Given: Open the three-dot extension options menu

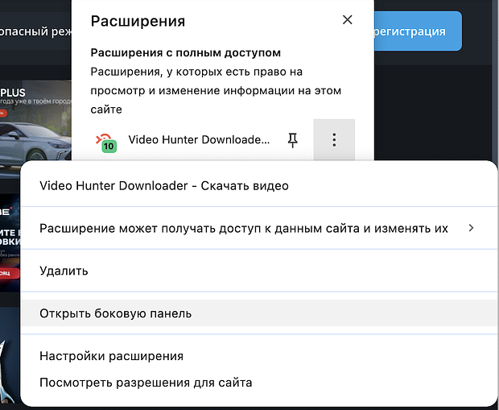Looking at the screenshot, I should (x=334, y=140).
